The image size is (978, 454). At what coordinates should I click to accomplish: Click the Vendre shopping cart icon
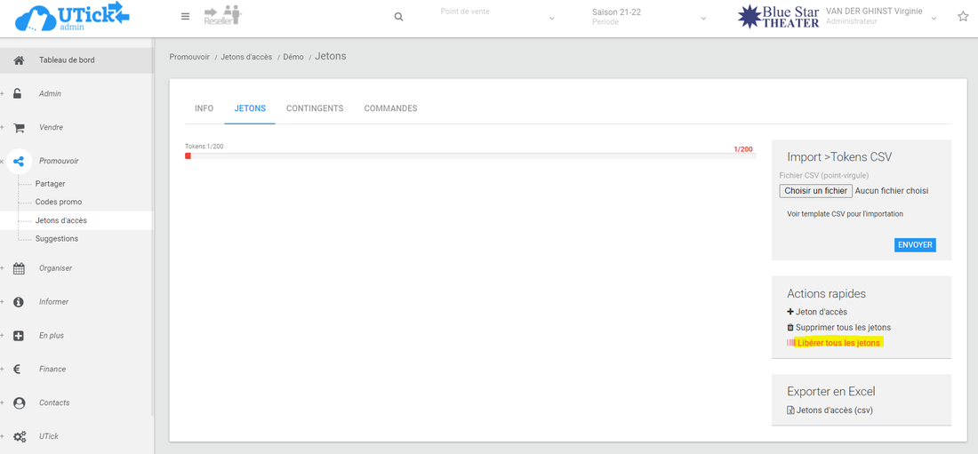19,128
